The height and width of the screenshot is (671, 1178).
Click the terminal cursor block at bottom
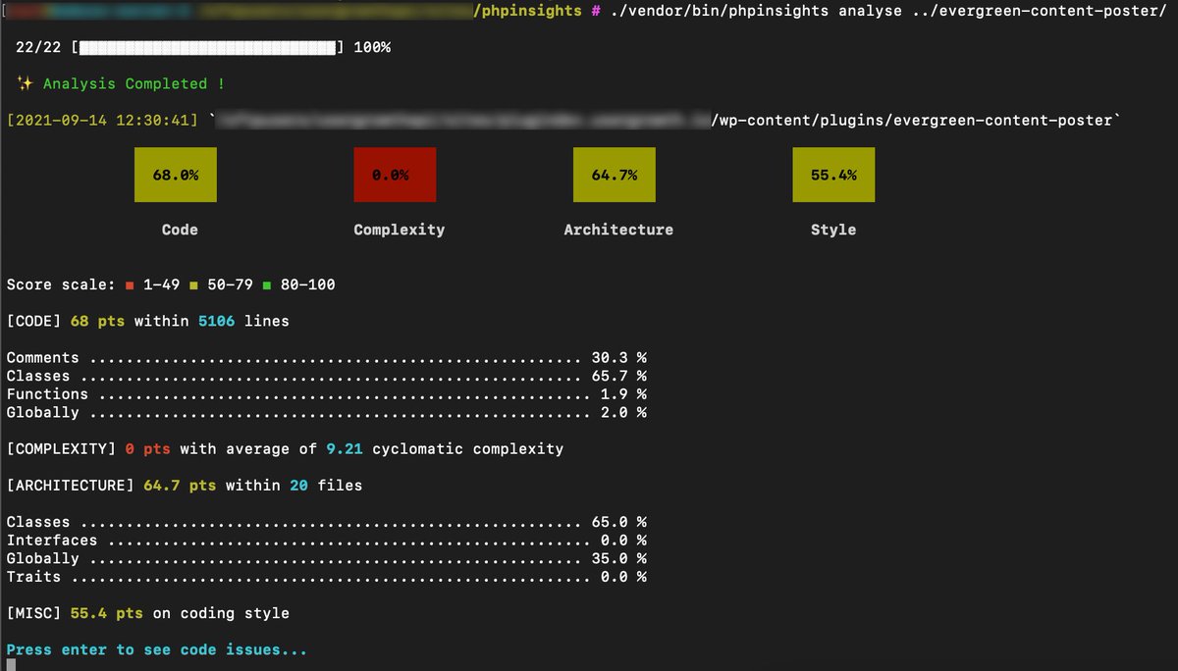tap(12, 665)
